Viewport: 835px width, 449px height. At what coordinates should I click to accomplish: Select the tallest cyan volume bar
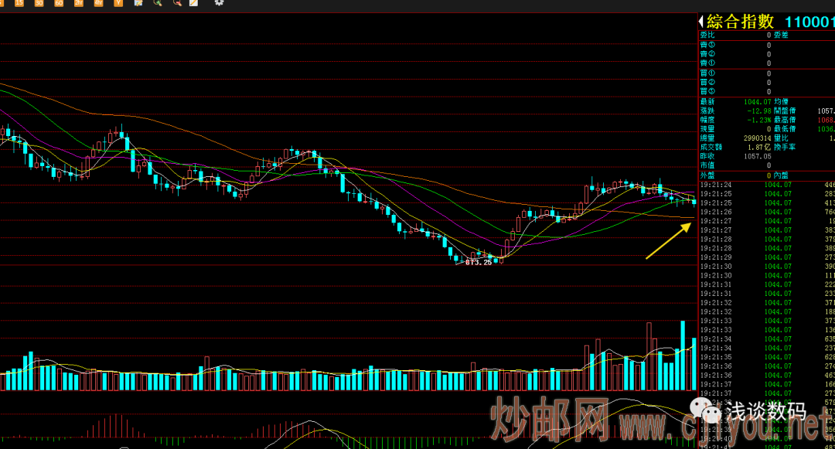tap(683, 355)
